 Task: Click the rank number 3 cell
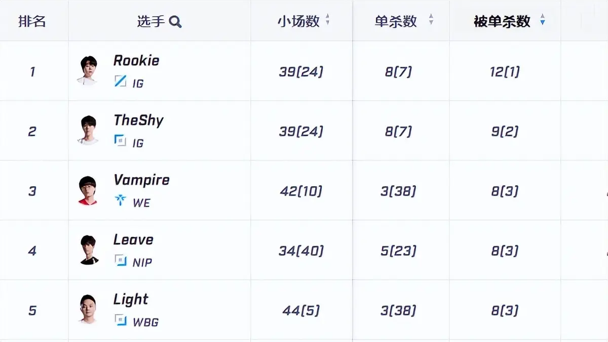(33, 190)
